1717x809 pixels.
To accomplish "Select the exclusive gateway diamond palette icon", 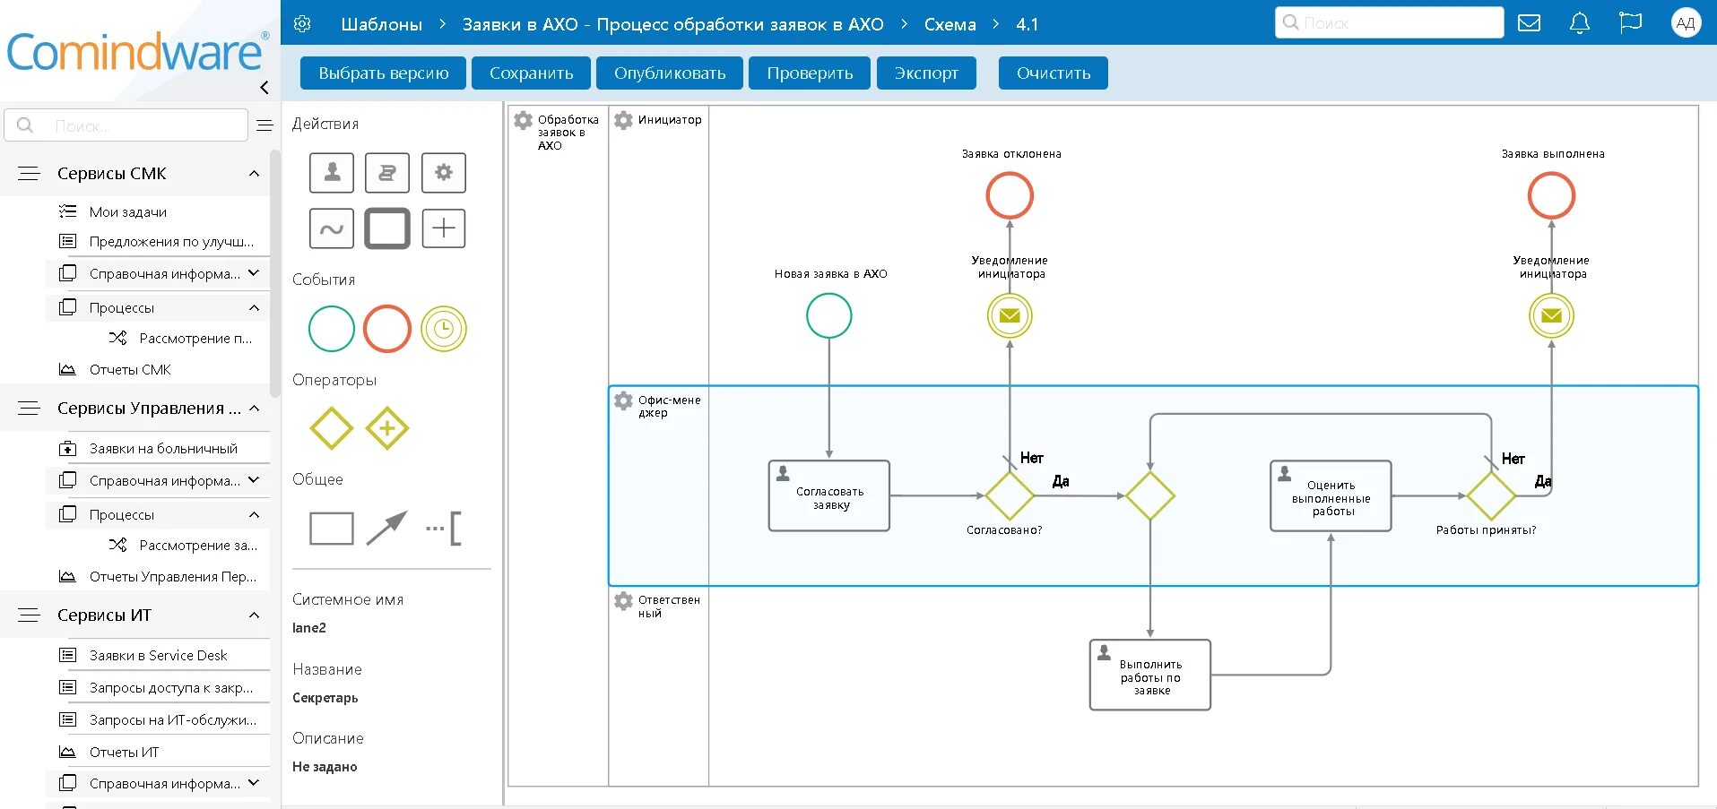I will [332, 428].
